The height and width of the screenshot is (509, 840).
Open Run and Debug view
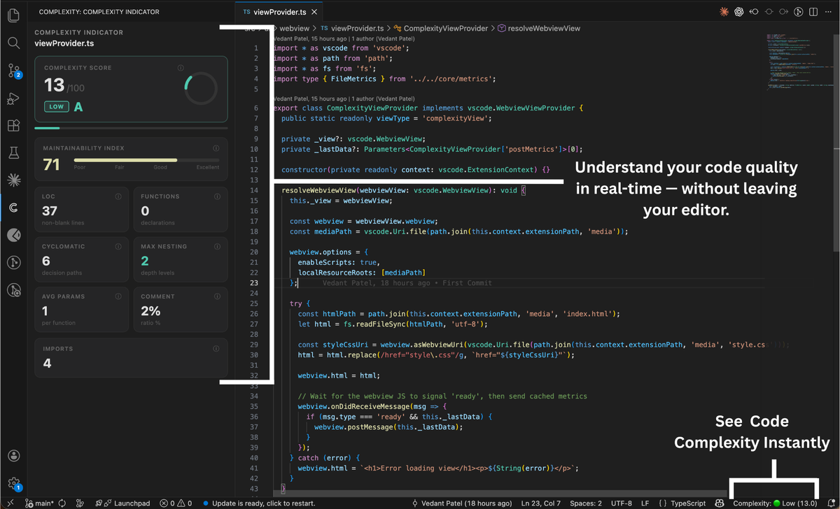coord(13,98)
